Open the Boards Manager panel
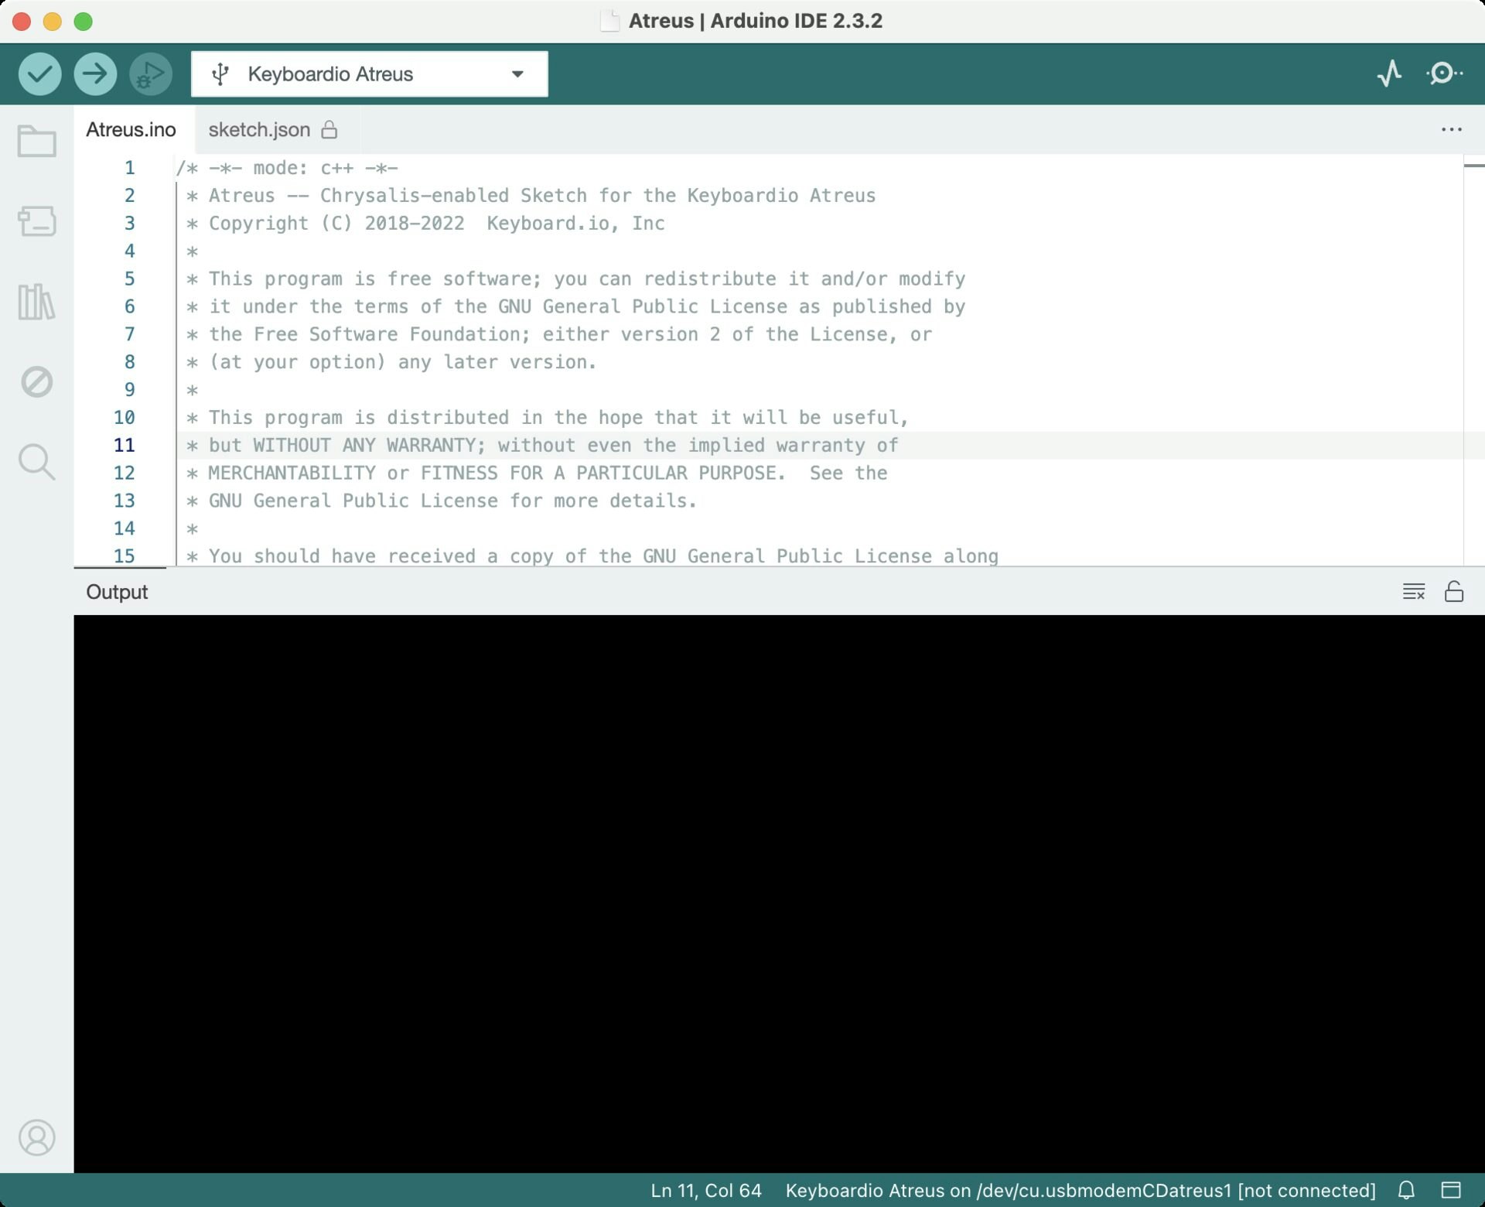 (x=37, y=222)
